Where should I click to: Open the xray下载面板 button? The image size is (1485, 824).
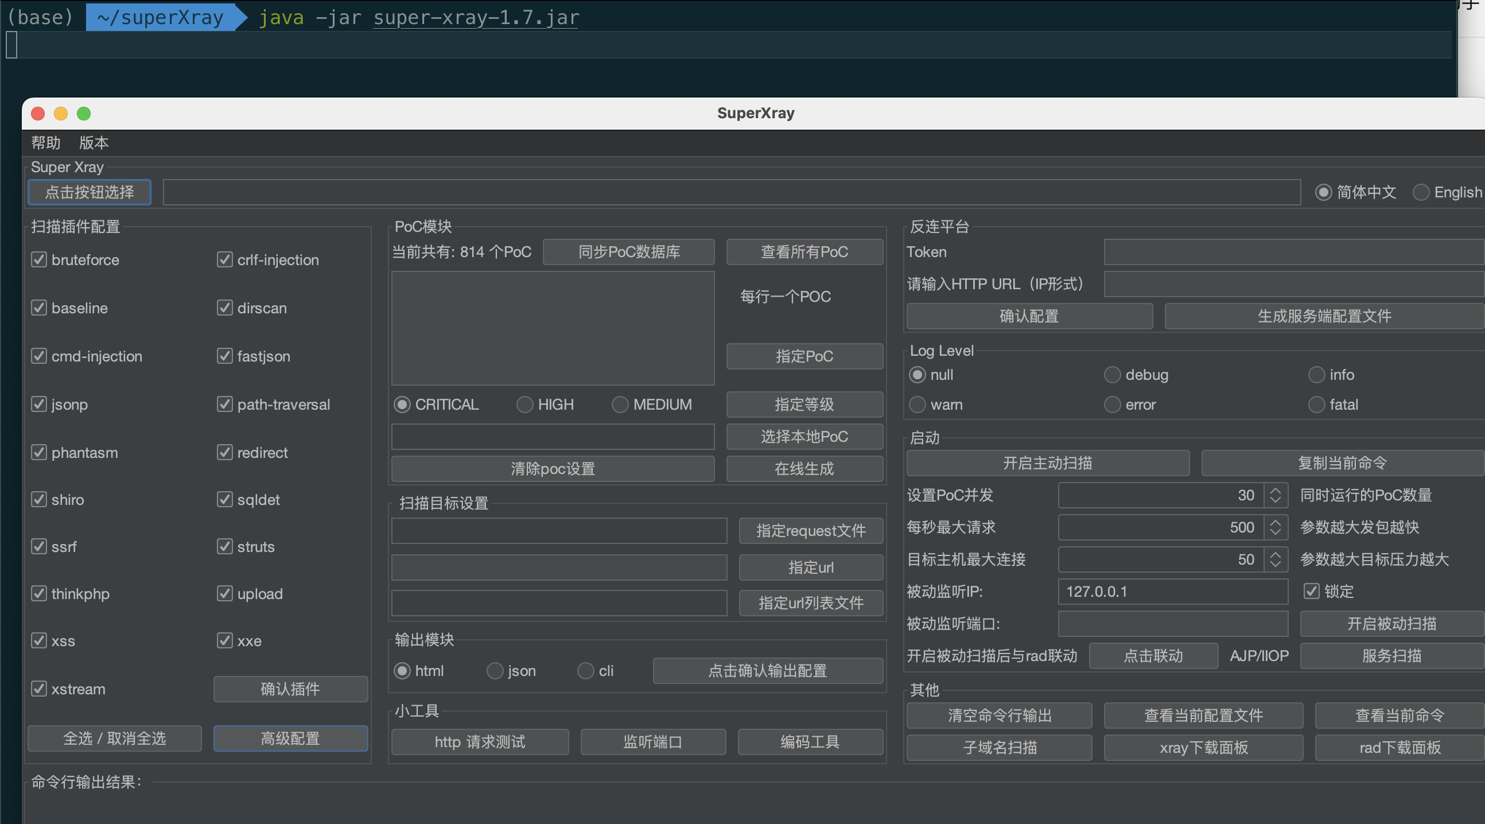[x=1203, y=747]
